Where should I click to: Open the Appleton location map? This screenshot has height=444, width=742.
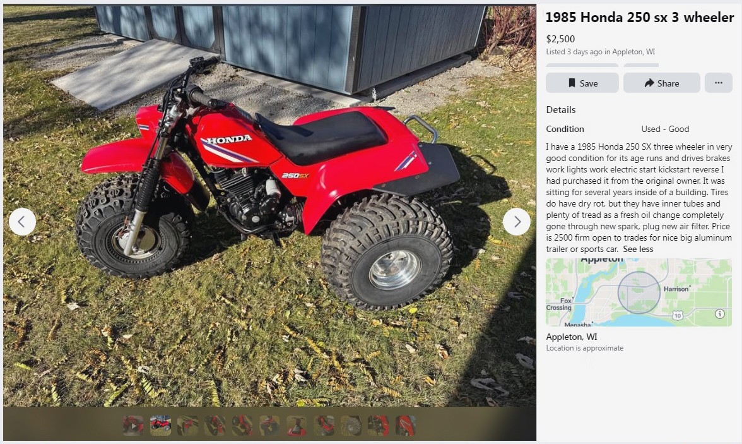639,292
